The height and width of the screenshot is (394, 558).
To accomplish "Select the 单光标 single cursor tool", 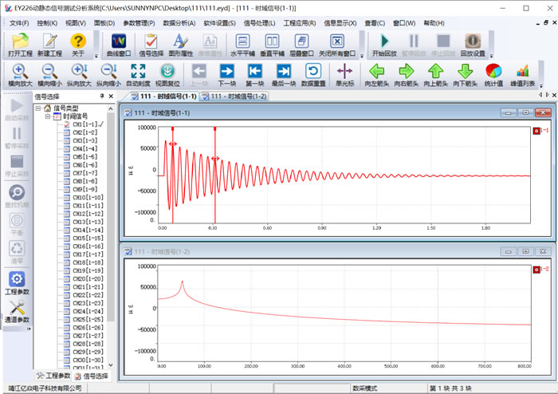I will tap(344, 72).
